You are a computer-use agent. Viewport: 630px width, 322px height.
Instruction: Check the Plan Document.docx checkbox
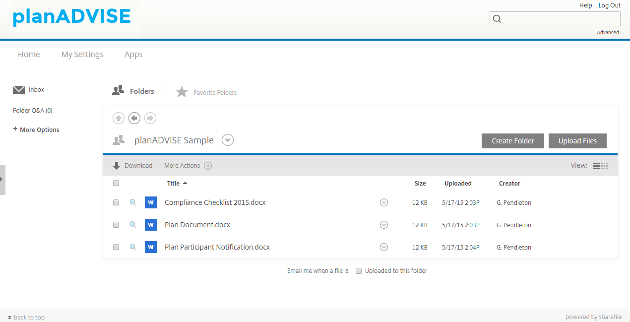(x=116, y=225)
